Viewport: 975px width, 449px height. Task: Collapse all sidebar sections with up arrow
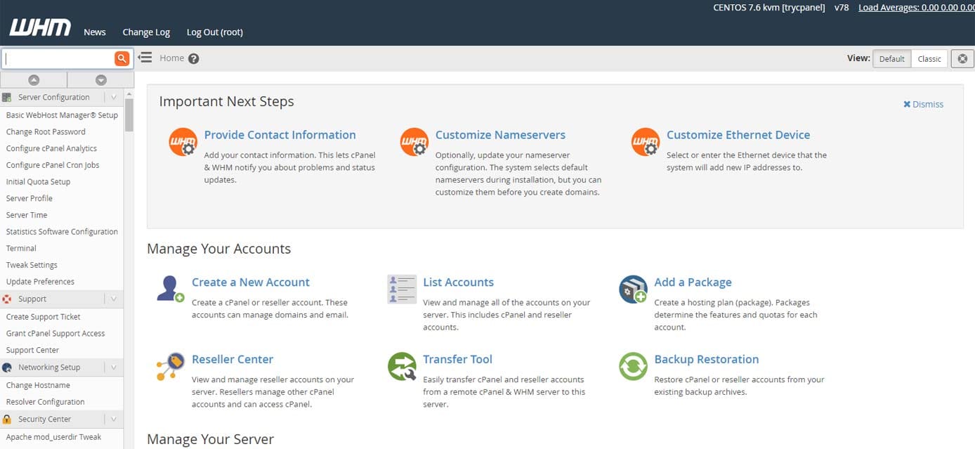(x=34, y=80)
